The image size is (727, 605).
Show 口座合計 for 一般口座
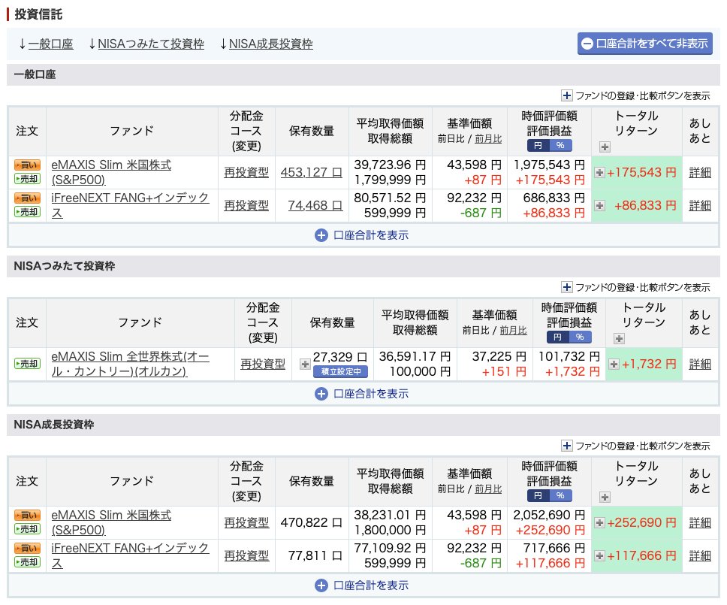click(x=362, y=235)
